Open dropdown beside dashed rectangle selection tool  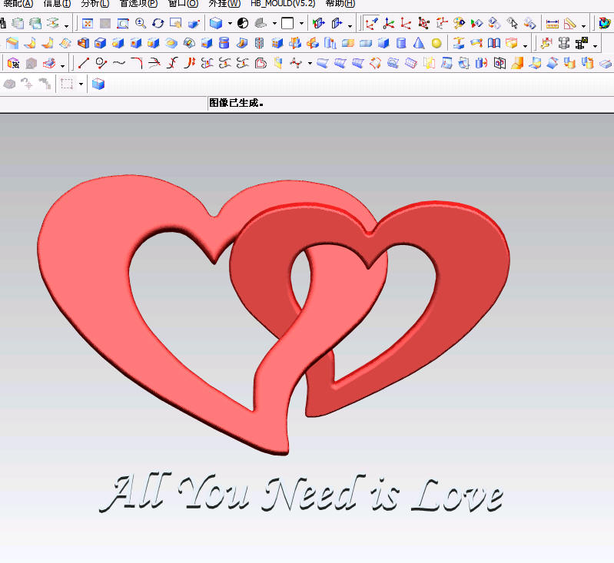click(81, 84)
